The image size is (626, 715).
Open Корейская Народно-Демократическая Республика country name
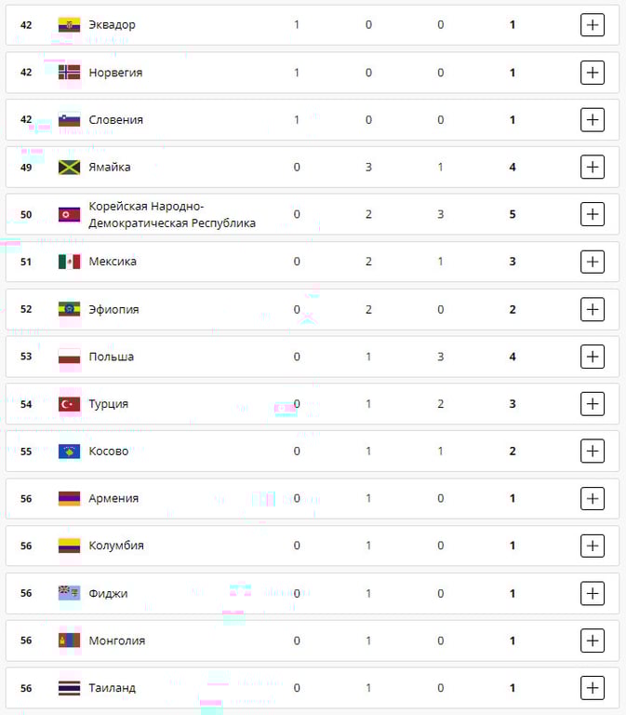171,214
